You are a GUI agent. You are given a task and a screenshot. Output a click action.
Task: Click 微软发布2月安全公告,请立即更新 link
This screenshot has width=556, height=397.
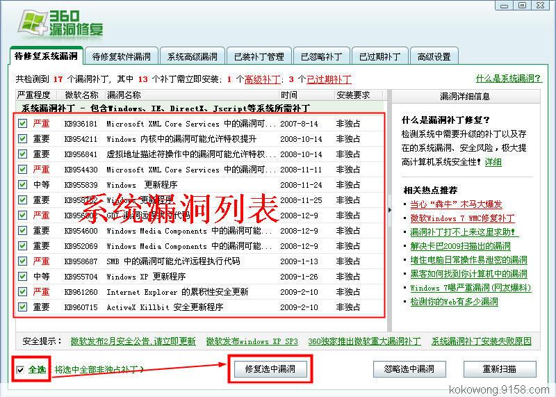(133, 341)
